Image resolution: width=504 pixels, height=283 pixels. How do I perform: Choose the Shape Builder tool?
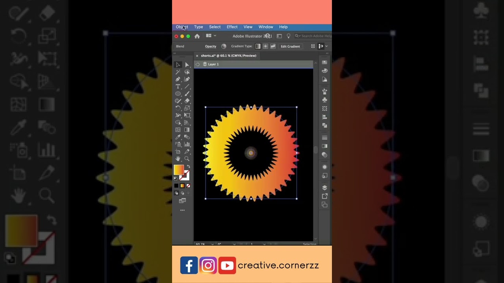pos(178,123)
